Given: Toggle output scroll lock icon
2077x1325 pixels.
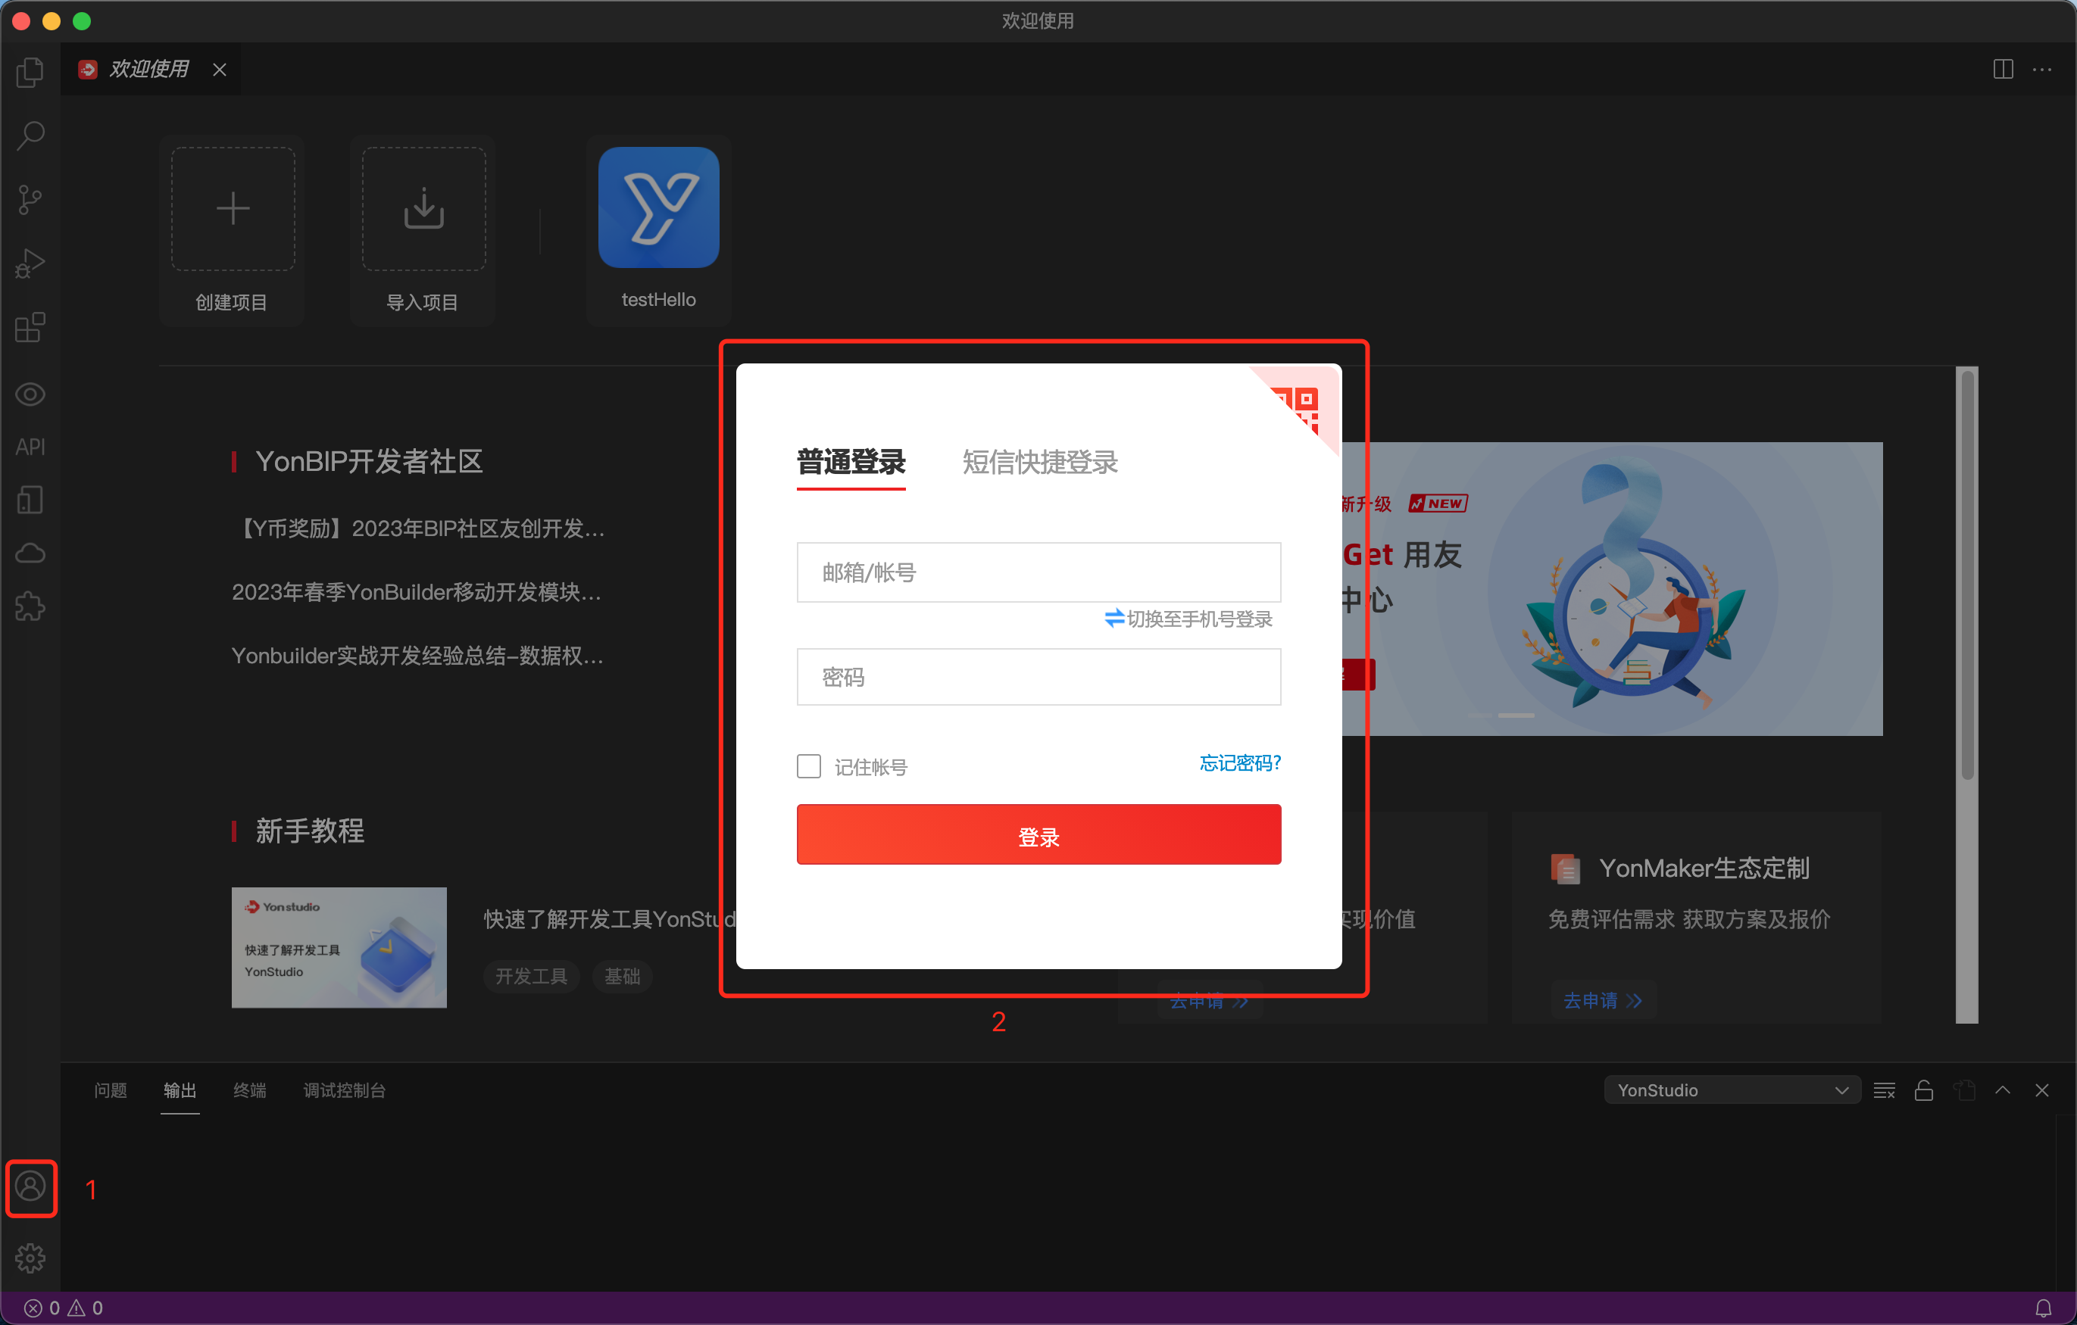Looking at the screenshot, I should (1922, 1090).
